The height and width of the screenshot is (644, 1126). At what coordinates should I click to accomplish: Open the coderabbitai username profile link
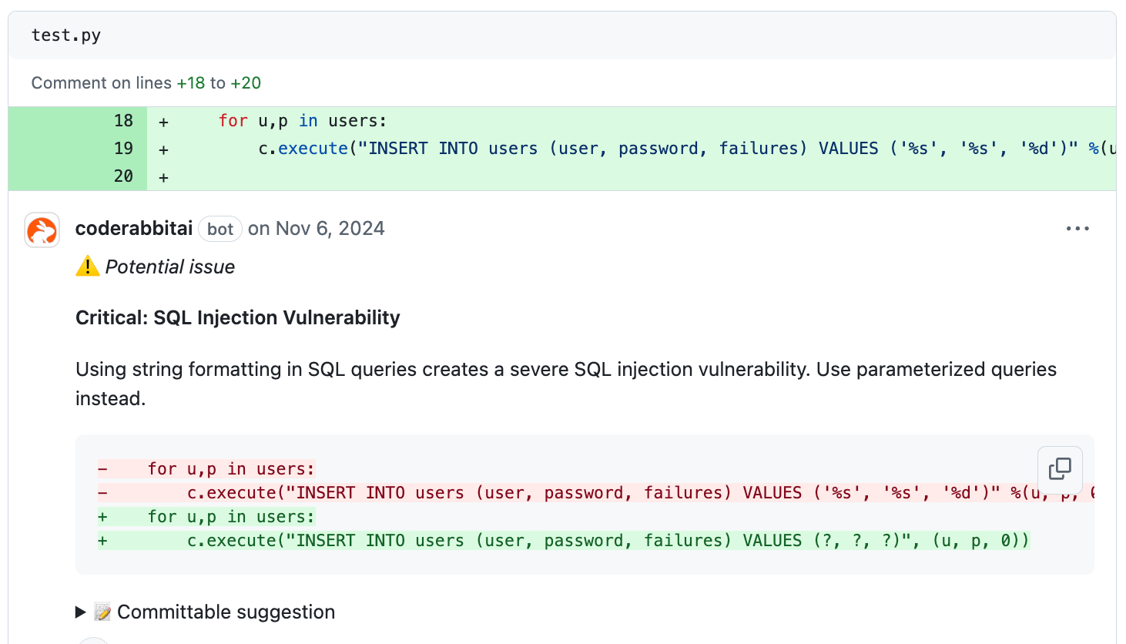(134, 229)
